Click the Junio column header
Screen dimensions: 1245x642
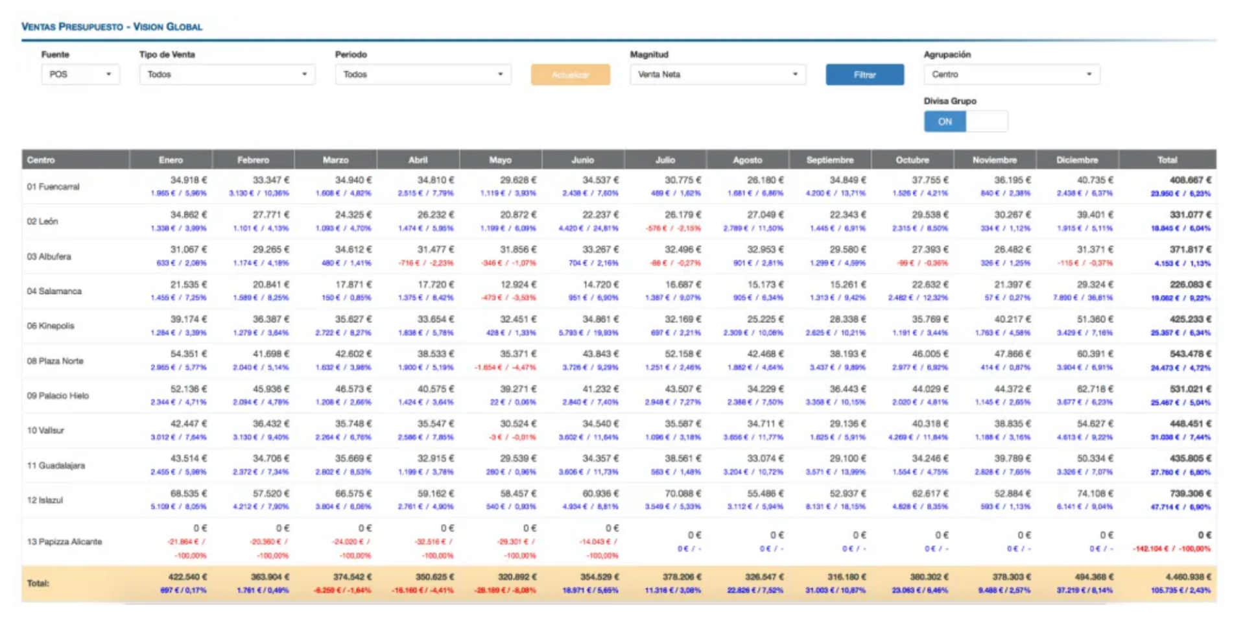pyautogui.click(x=582, y=160)
